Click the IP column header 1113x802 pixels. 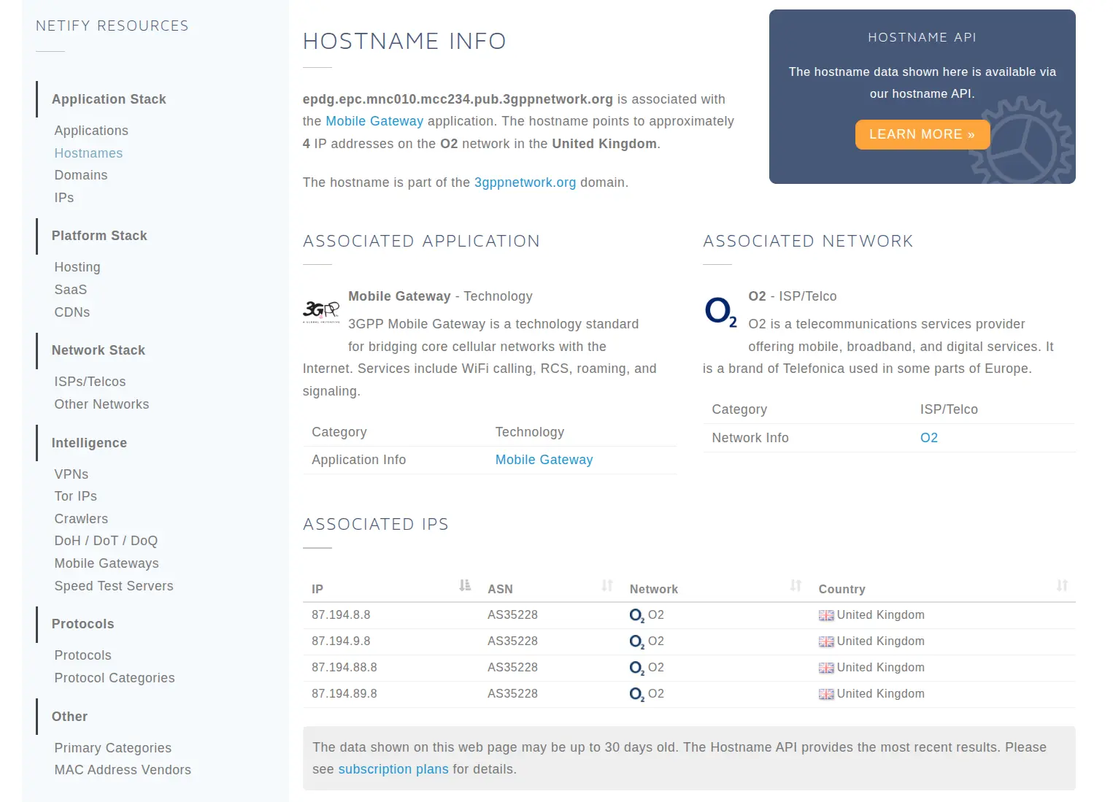pyautogui.click(x=317, y=589)
